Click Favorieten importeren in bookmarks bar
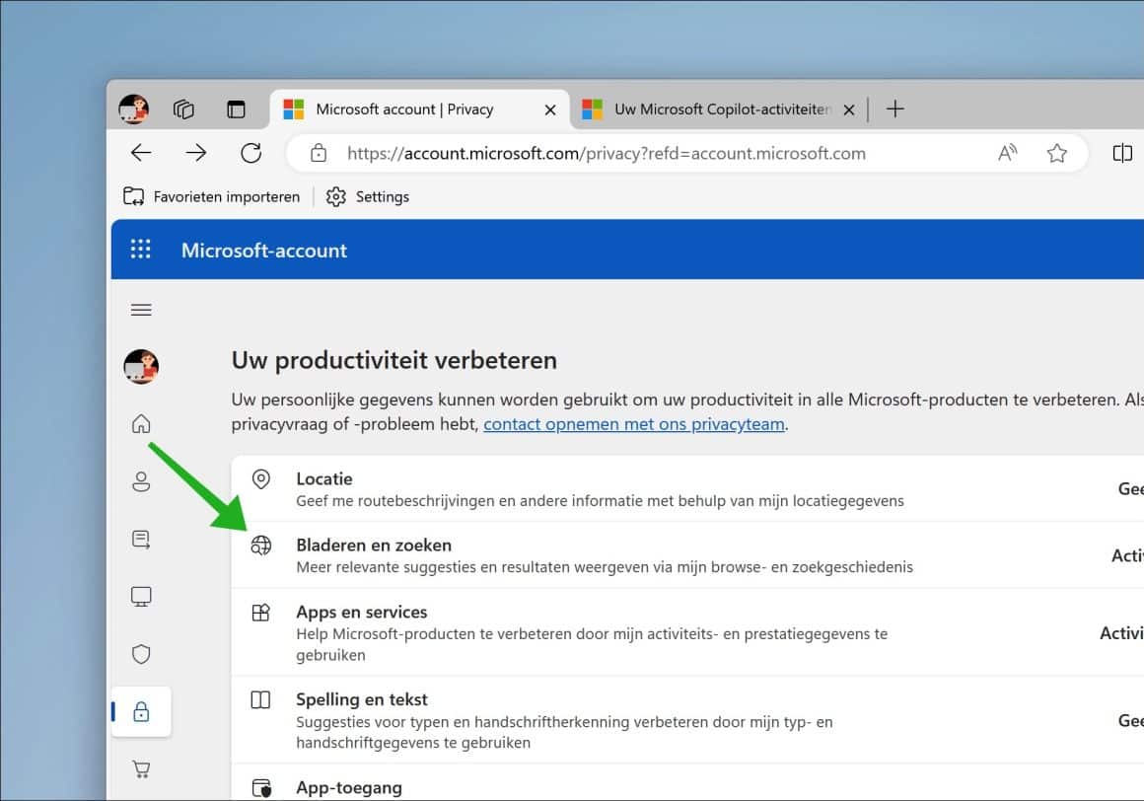 [x=212, y=196]
